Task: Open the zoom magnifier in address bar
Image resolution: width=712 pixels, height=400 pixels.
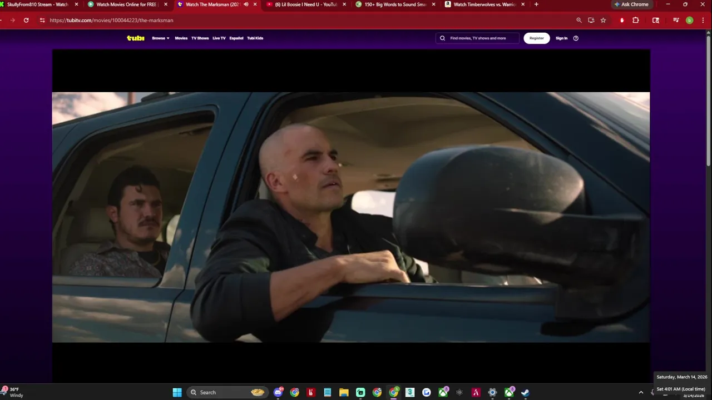Action: (579, 20)
